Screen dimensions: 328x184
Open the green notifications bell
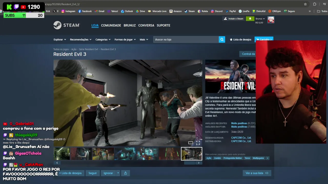(x=250, y=19)
